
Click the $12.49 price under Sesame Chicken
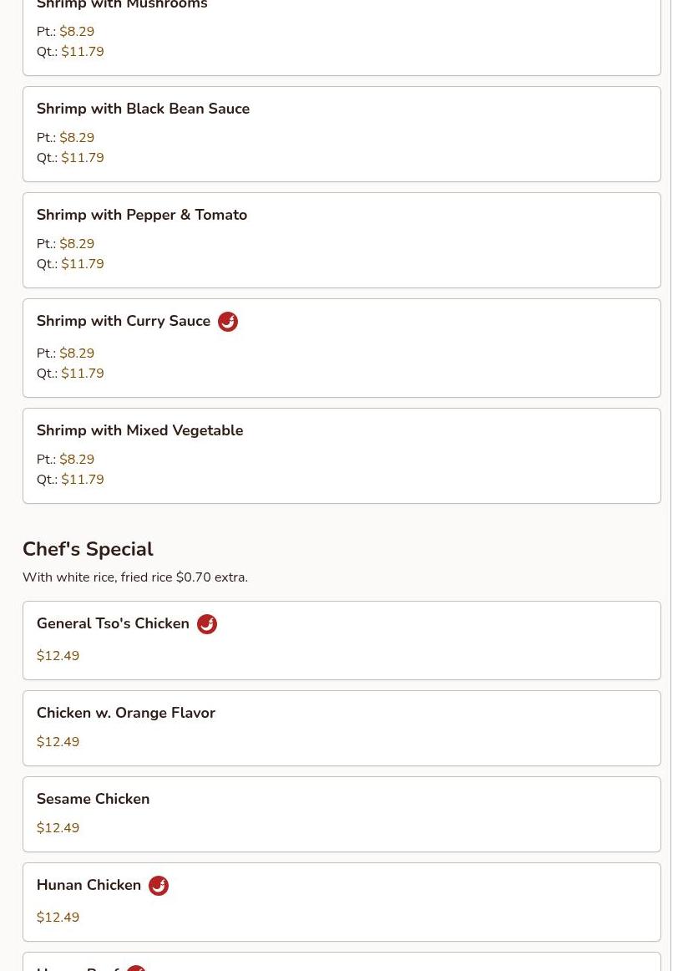[58, 828]
